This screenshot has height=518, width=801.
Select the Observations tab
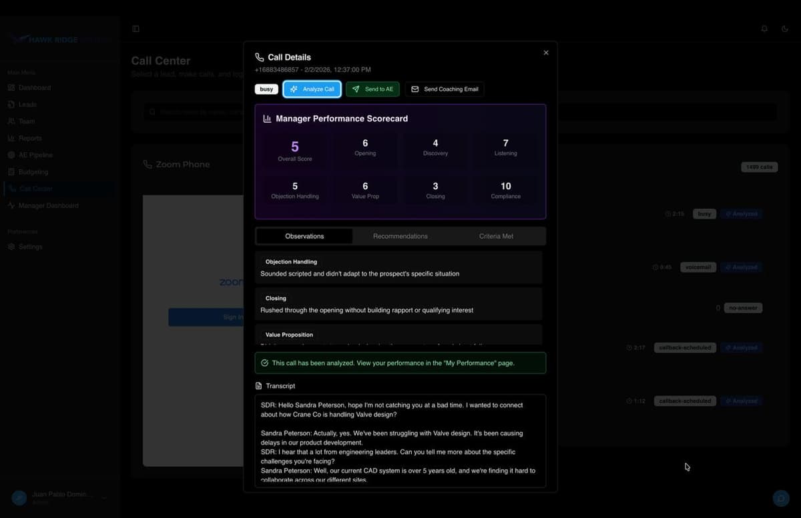pos(304,236)
